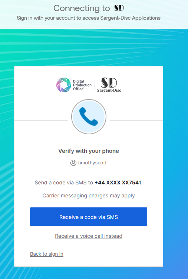The width and height of the screenshot is (188, 279).
Task: Click the user avatar icon beside timothyscott
Action: 73,163
